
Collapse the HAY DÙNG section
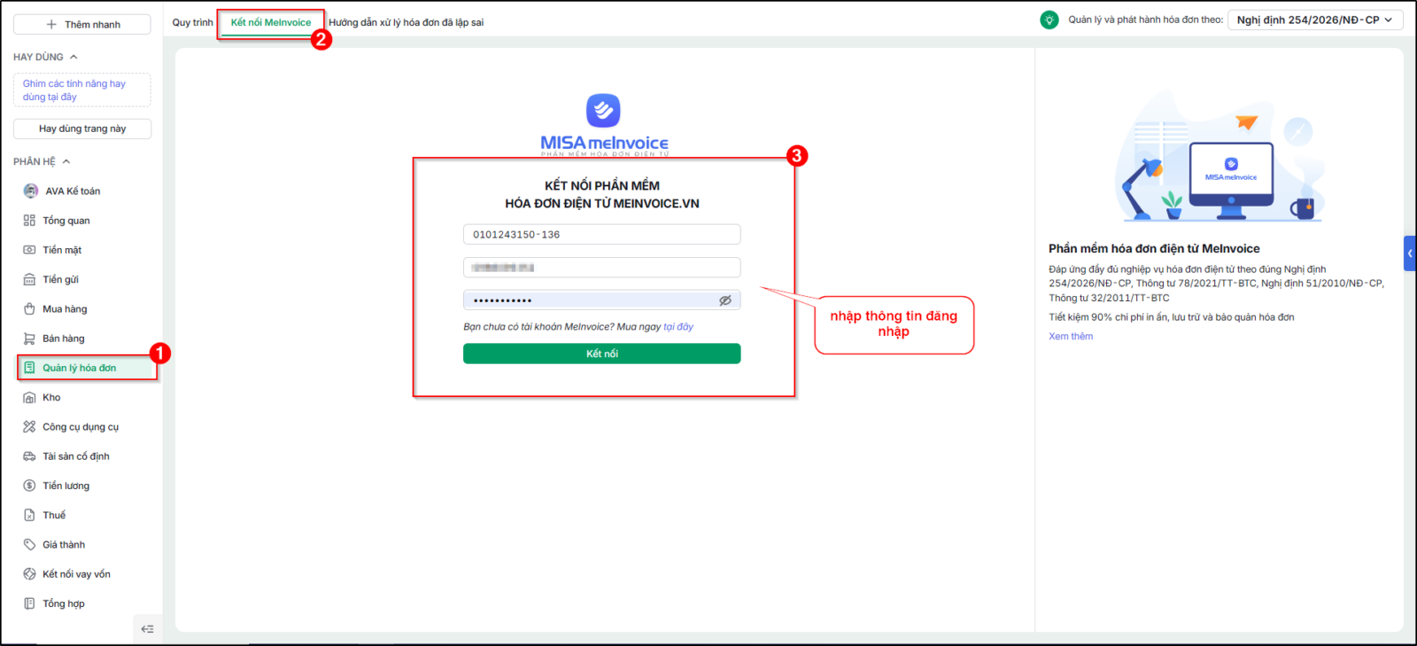point(74,57)
